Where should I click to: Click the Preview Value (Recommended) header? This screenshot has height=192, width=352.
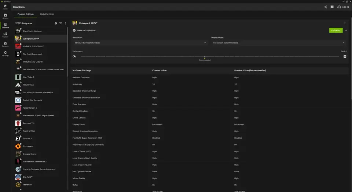(x=250, y=71)
